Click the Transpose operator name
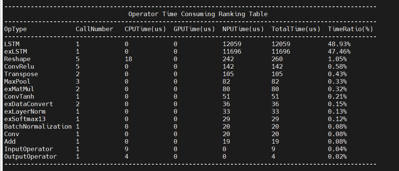 pyautogui.click(x=21, y=74)
